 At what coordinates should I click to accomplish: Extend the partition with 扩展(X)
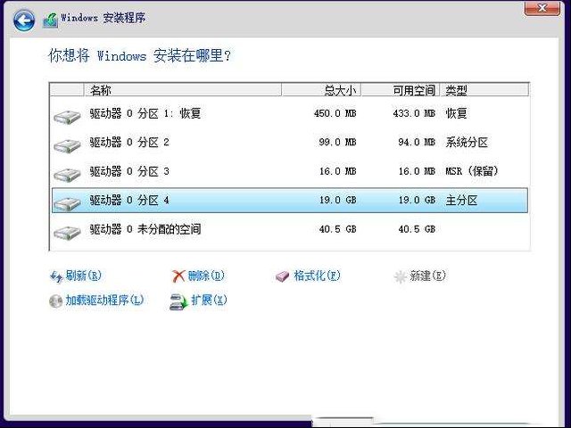click(x=209, y=300)
